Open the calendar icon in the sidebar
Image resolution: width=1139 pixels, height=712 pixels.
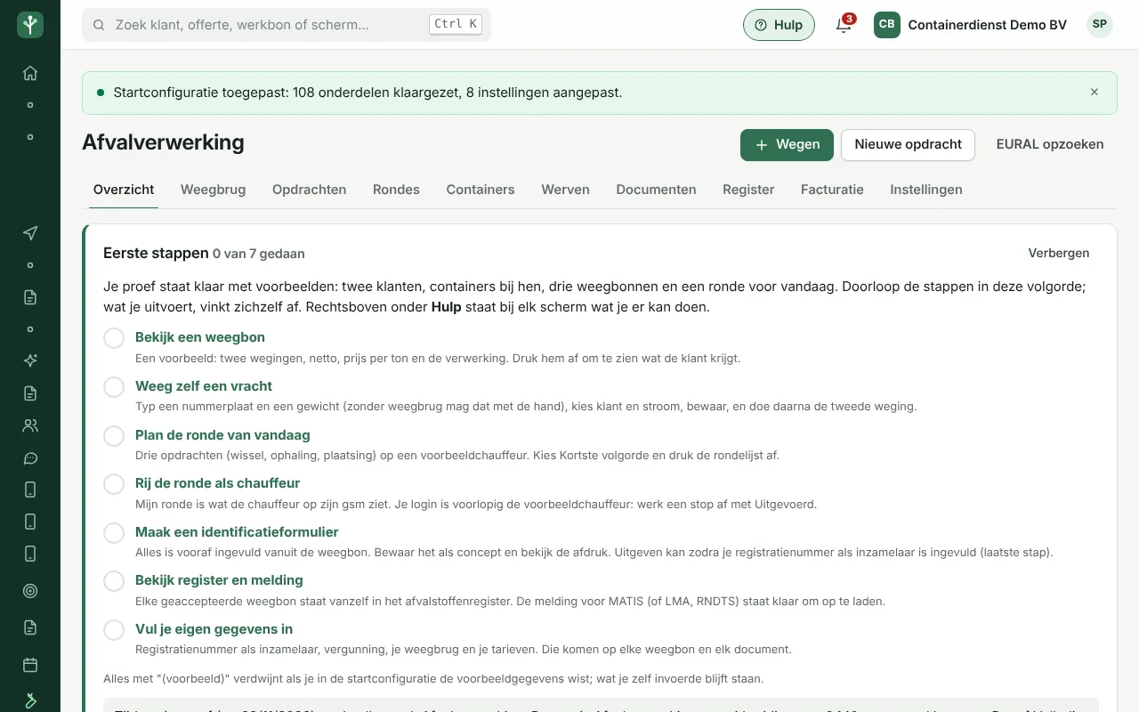tap(30, 665)
